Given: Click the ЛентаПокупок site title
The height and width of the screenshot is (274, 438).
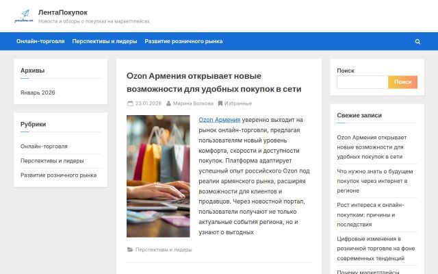Looking at the screenshot, I should point(63,12).
